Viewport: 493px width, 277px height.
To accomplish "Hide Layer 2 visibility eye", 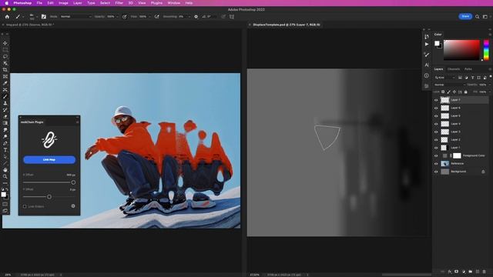I will [436, 140].
